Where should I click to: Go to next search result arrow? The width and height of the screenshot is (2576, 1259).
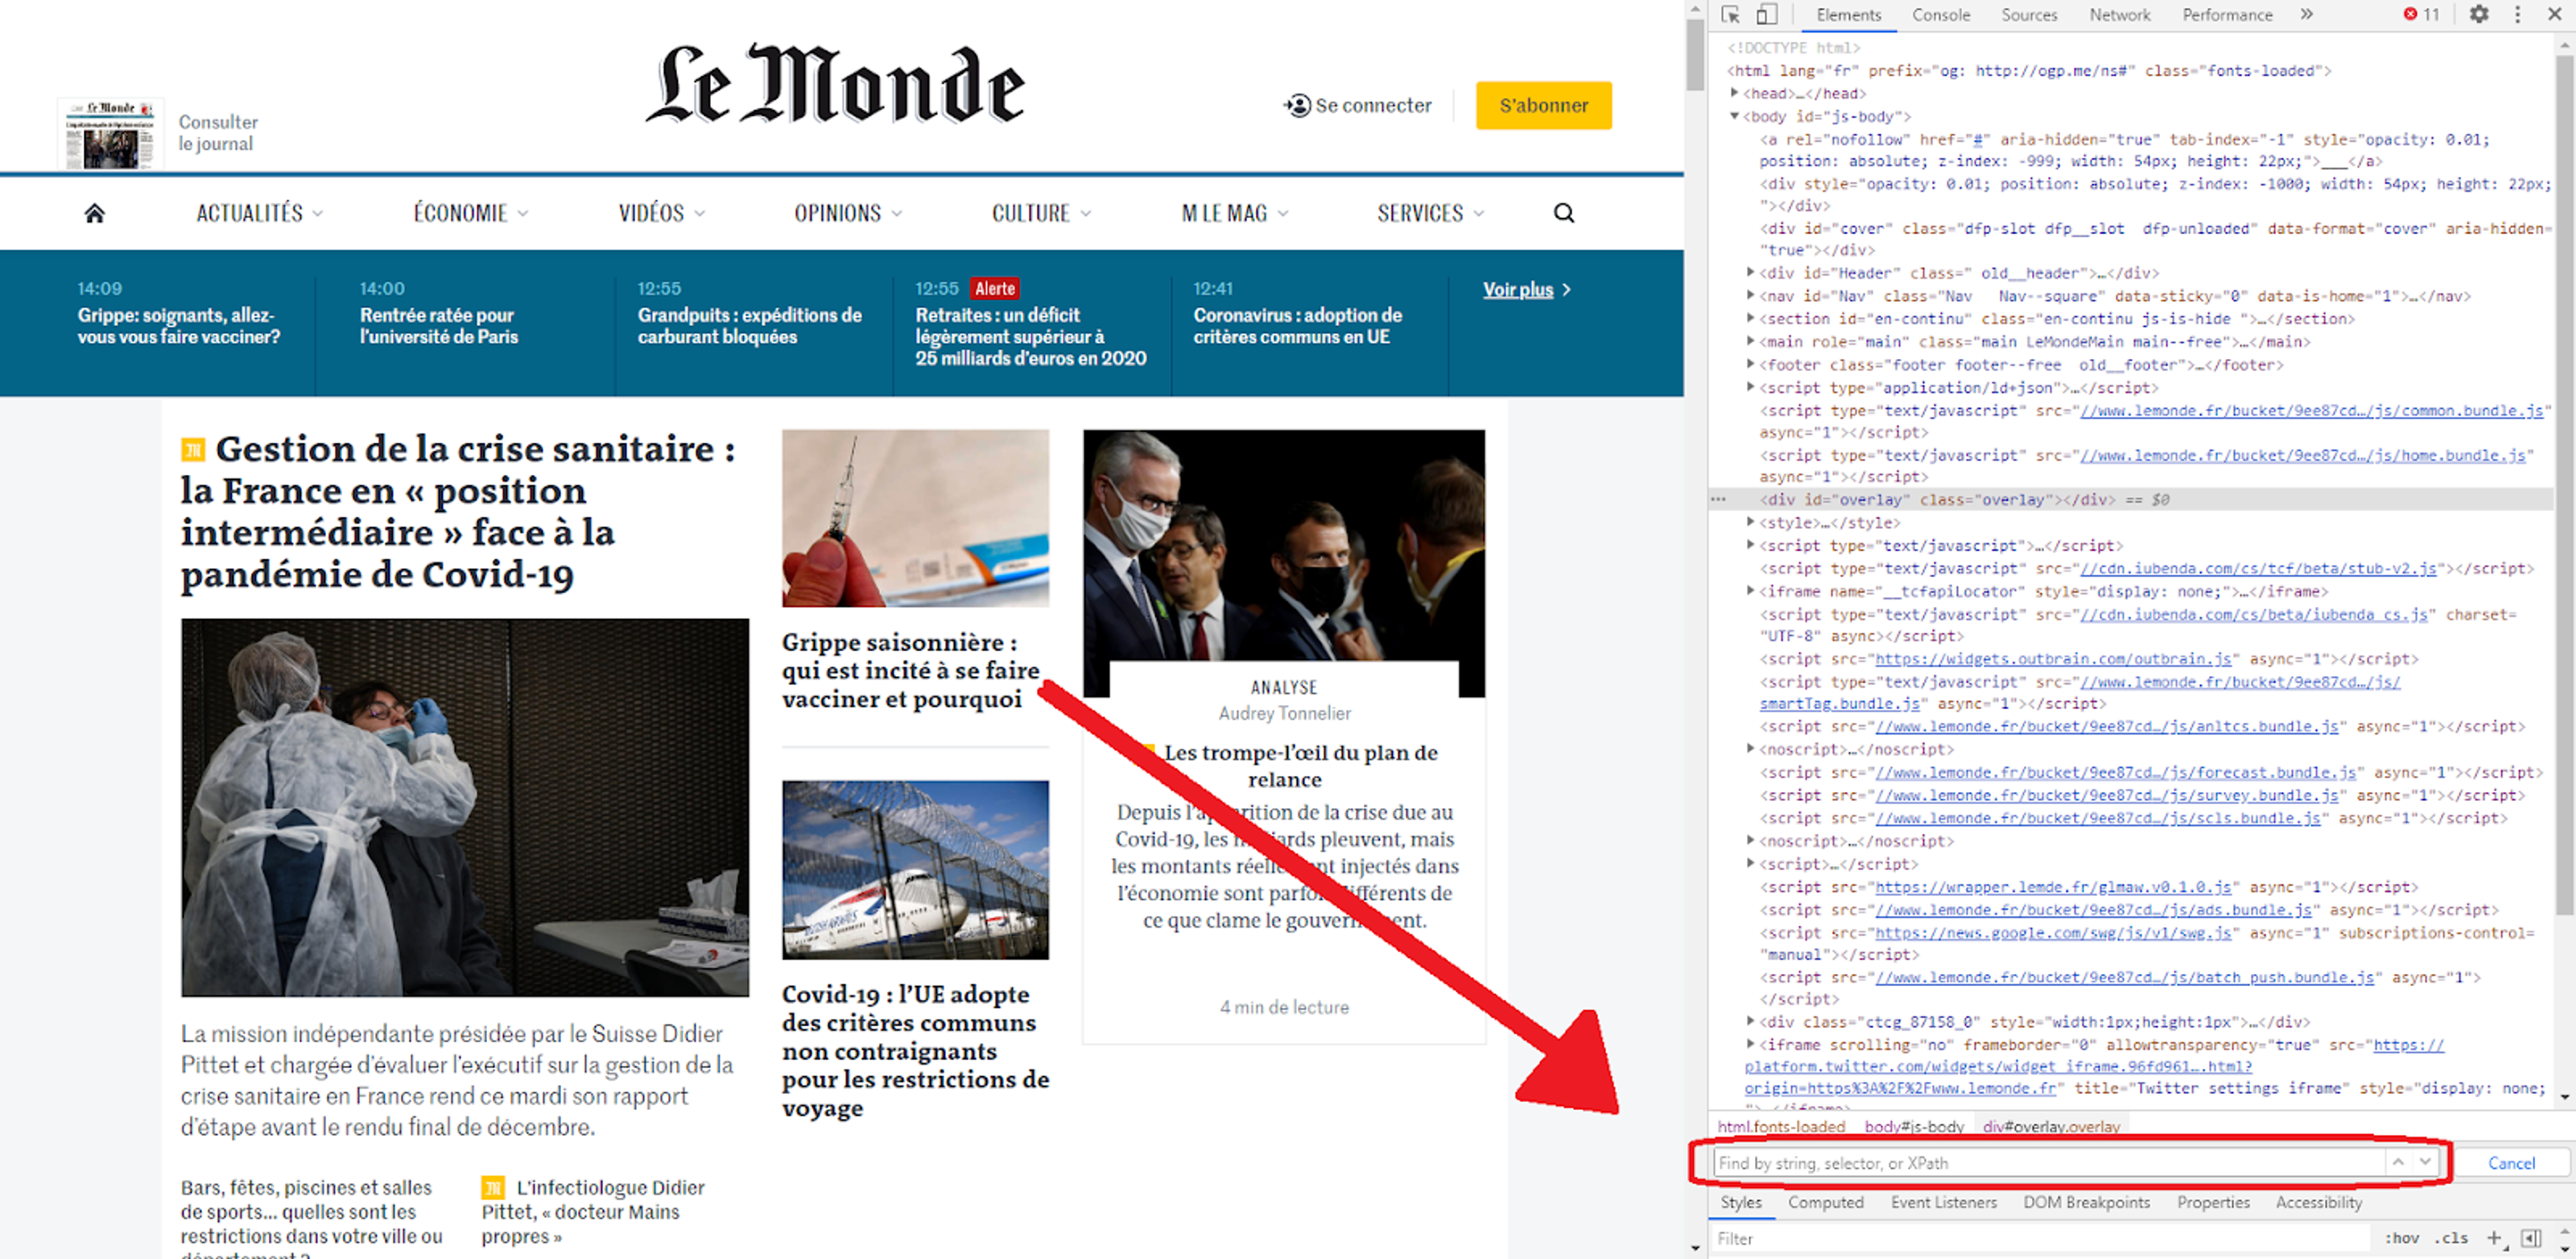[2425, 1162]
